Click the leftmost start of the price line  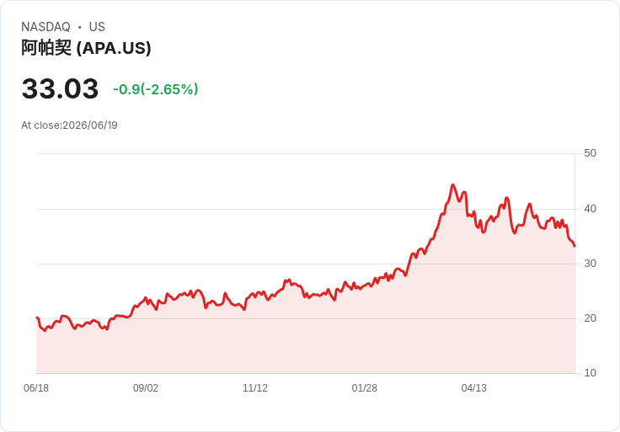pyautogui.click(x=37, y=317)
